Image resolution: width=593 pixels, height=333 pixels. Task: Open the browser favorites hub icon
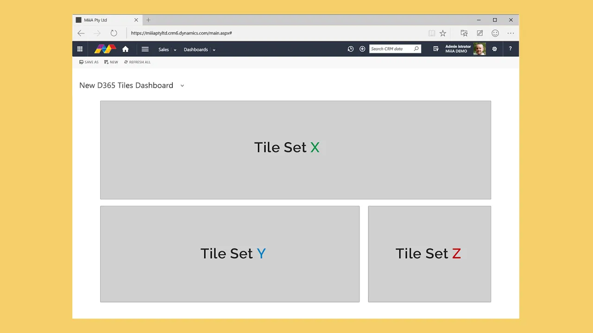[x=464, y=33]
